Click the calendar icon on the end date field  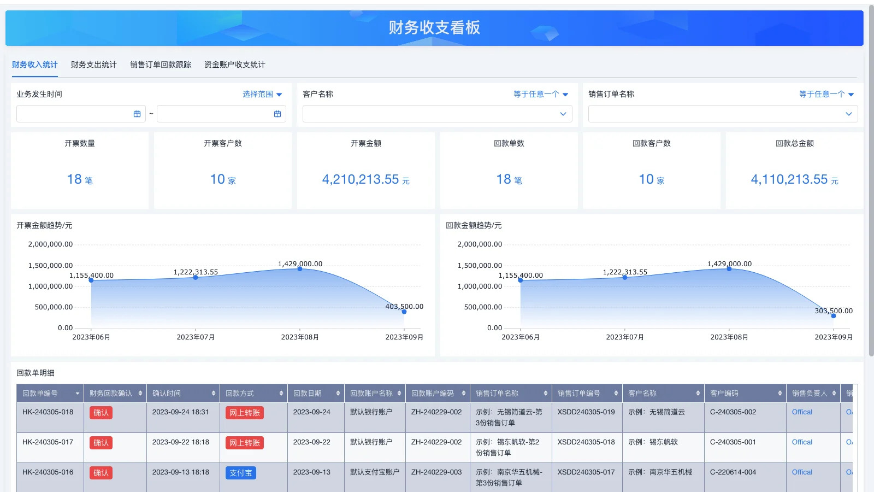pos(279,114)
